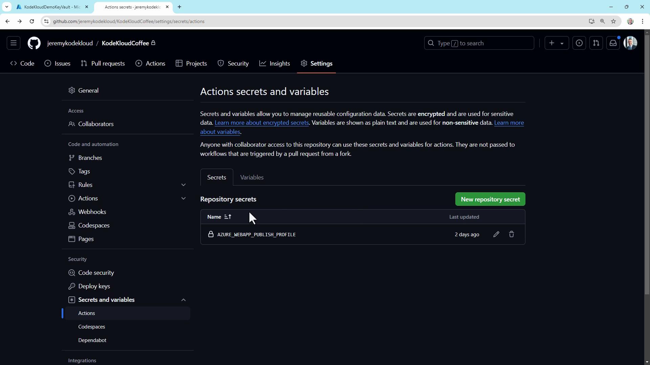Open the Learn more about encrypted secrets link

tap(261, 123)
